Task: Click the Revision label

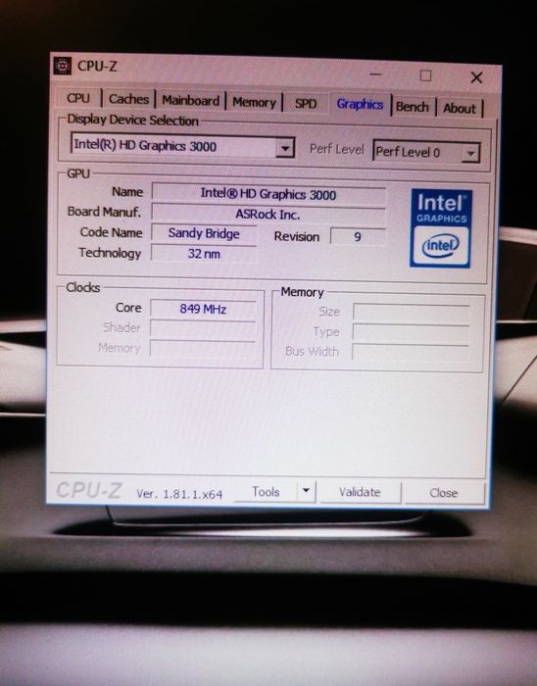Action: pyautogui.click(x=297, y=237)
